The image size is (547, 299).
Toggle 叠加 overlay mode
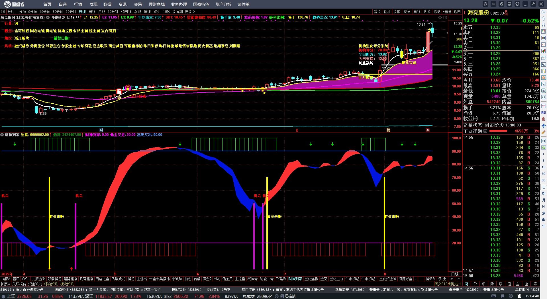pyautogui.click(x=387, y=12)
